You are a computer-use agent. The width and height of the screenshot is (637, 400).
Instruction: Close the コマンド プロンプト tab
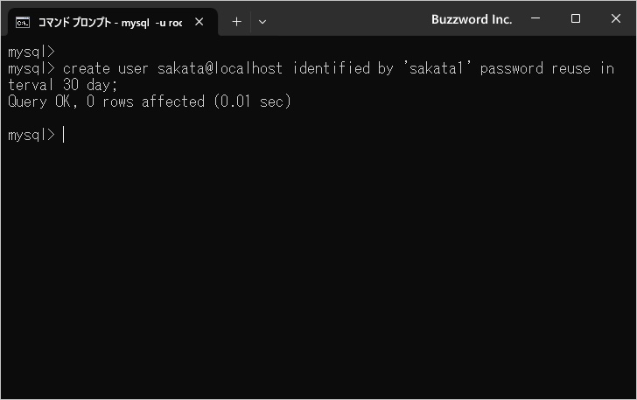click(x=199, y=22)
